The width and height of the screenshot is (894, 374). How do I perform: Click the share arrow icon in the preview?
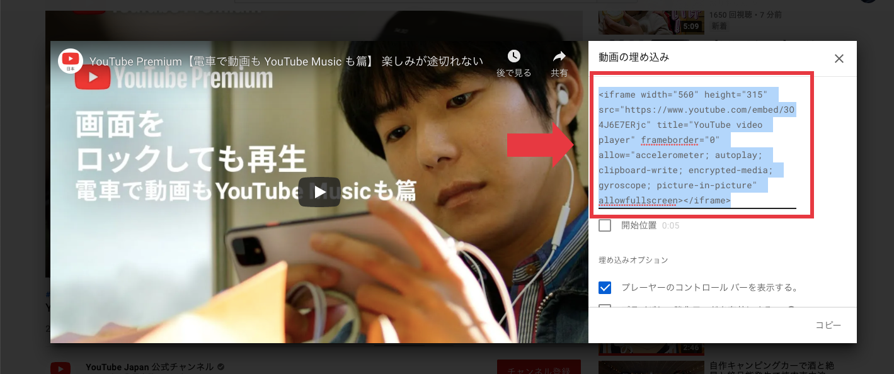point(559,56)
